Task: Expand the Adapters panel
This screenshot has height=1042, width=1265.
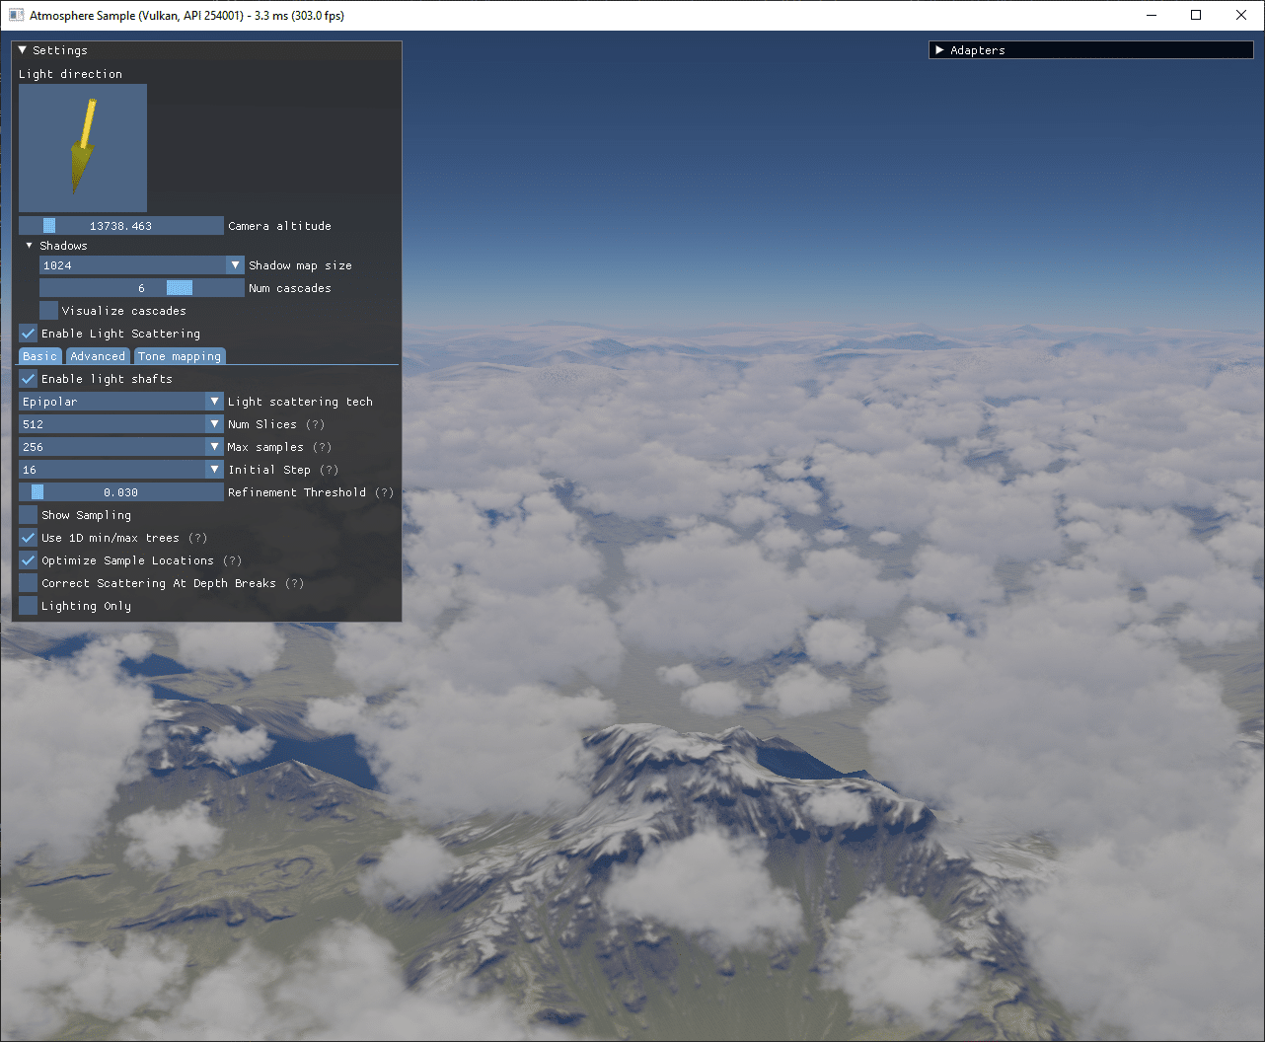Action: point(940,50)
